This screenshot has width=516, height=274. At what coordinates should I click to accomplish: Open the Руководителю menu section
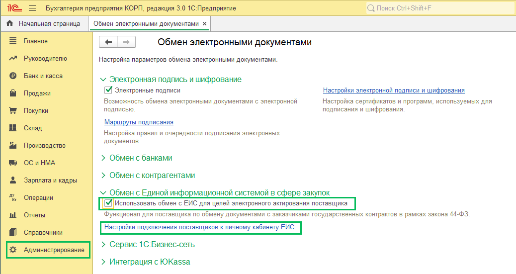45,58
